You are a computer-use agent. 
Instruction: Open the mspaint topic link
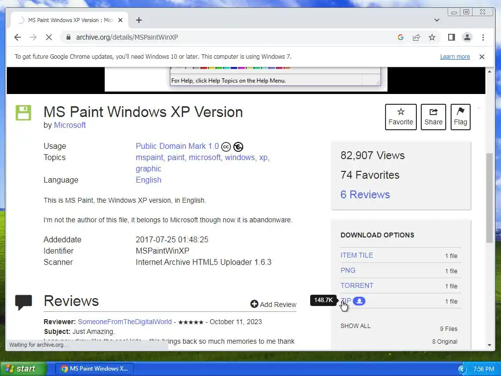(x=150, y=157)
